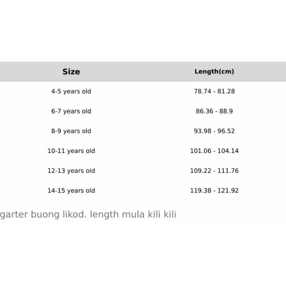Click the 93.98 length value
Image resolution: width=286 pixels, height=286 pixels.
202,131
